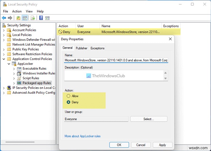The width and height of the screenshot is (211, 151).
Task: Click the AppLocker node icon
Action: coord(14,64)
